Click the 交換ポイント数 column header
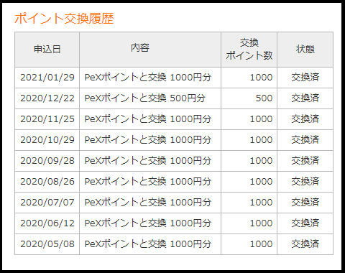Image resolution: width=345 pixels, height=273 pixels. pos(249,50)
